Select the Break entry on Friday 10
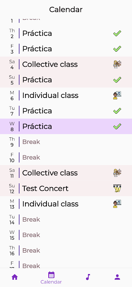This screenshot has height=287, width=132. pos(66,157)
